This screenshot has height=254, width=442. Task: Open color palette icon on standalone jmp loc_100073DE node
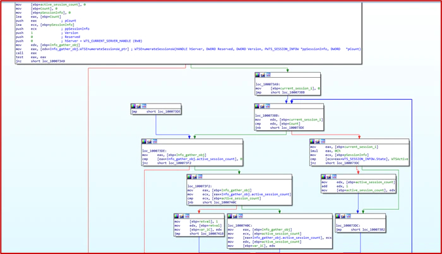click(x=133, y=106)
